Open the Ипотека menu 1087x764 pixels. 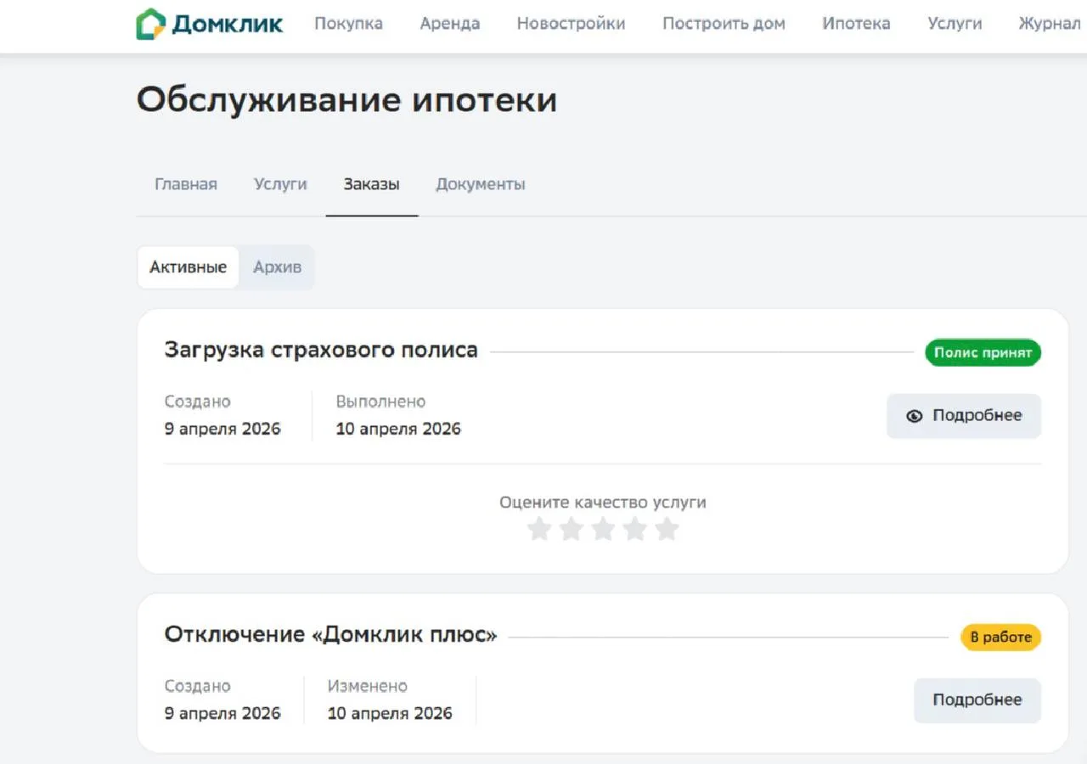coord(856,24)
